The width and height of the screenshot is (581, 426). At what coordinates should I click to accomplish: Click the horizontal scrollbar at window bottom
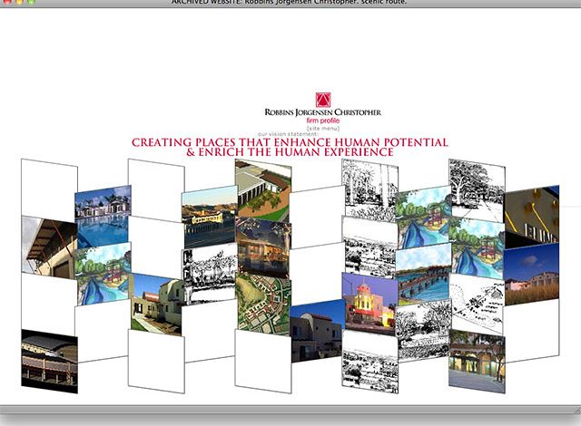(x=290, y=410)
